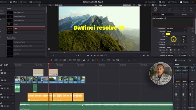
Task: Select the File tab in Inspector
Action: [191, 9]
